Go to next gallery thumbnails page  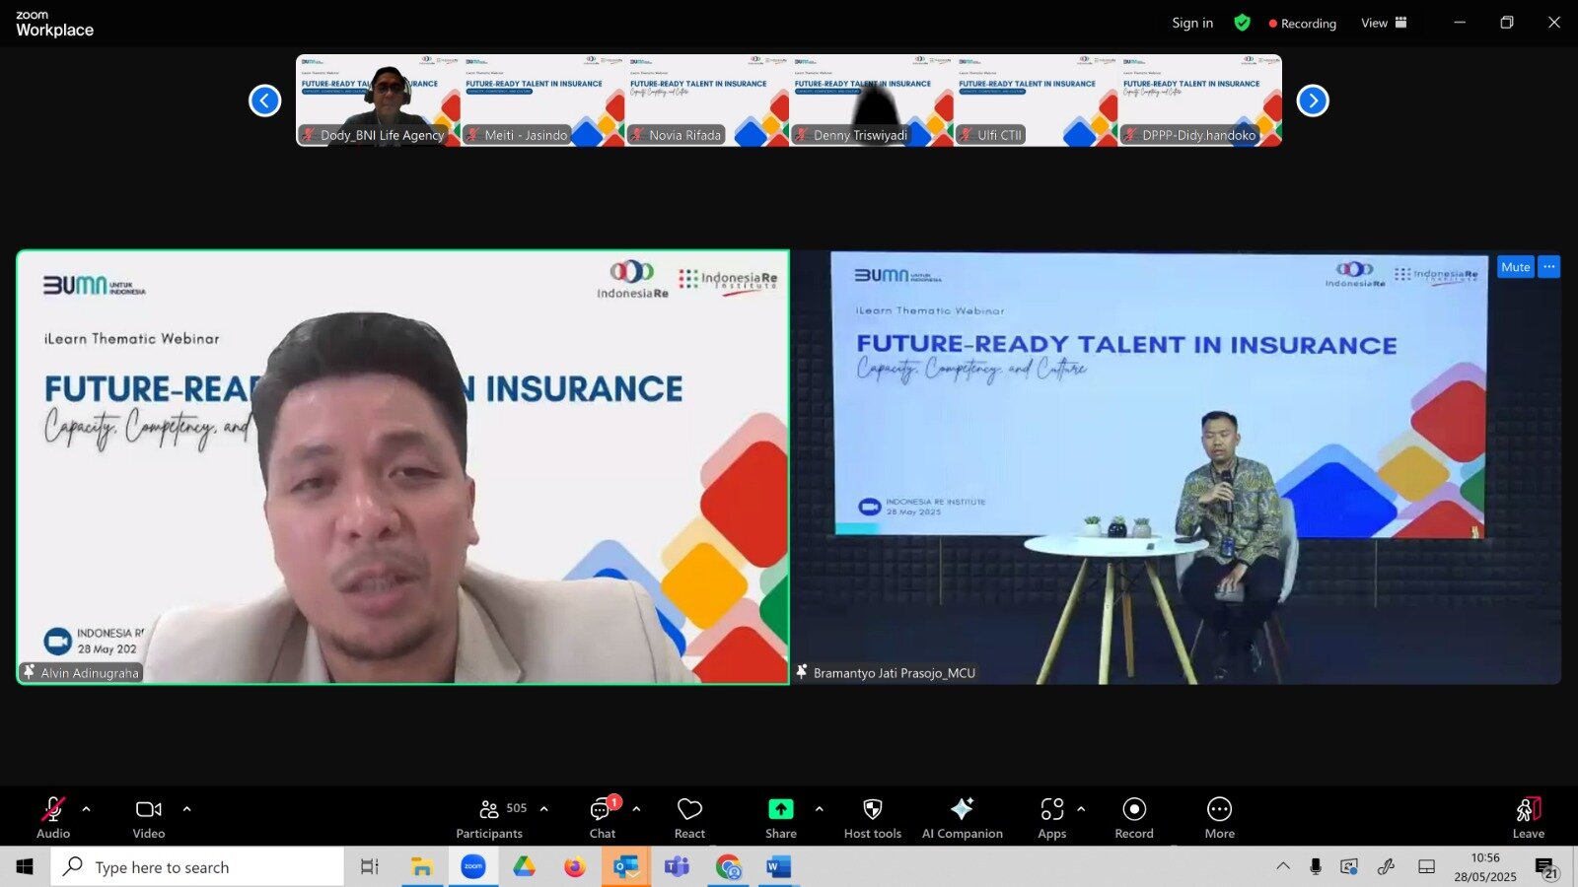pos(1313,101)
